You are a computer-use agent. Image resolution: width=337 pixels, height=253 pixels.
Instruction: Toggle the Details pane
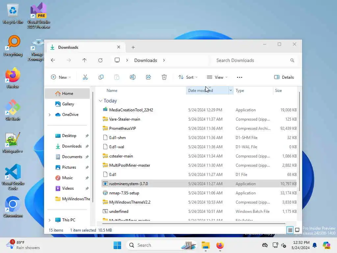284,77
